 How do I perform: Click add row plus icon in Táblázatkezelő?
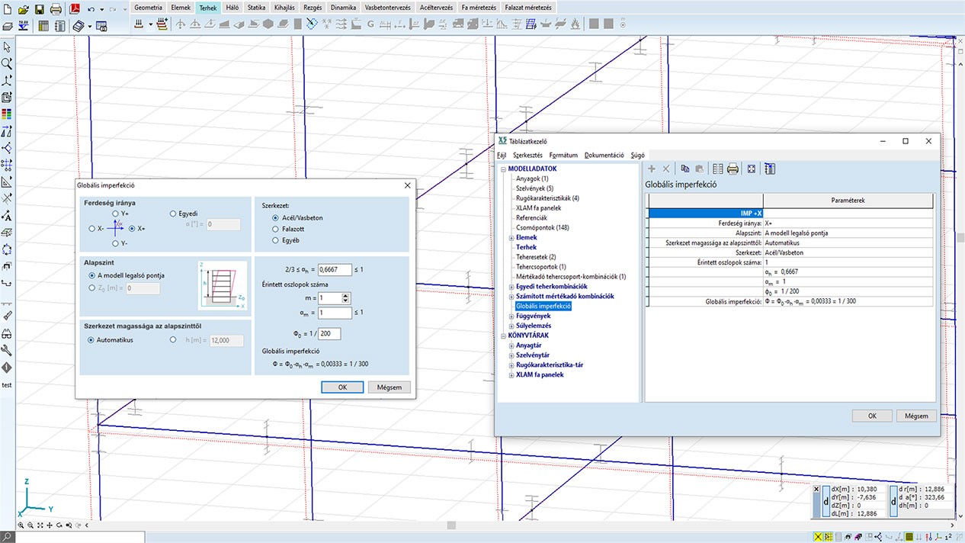tap(652, 169)
